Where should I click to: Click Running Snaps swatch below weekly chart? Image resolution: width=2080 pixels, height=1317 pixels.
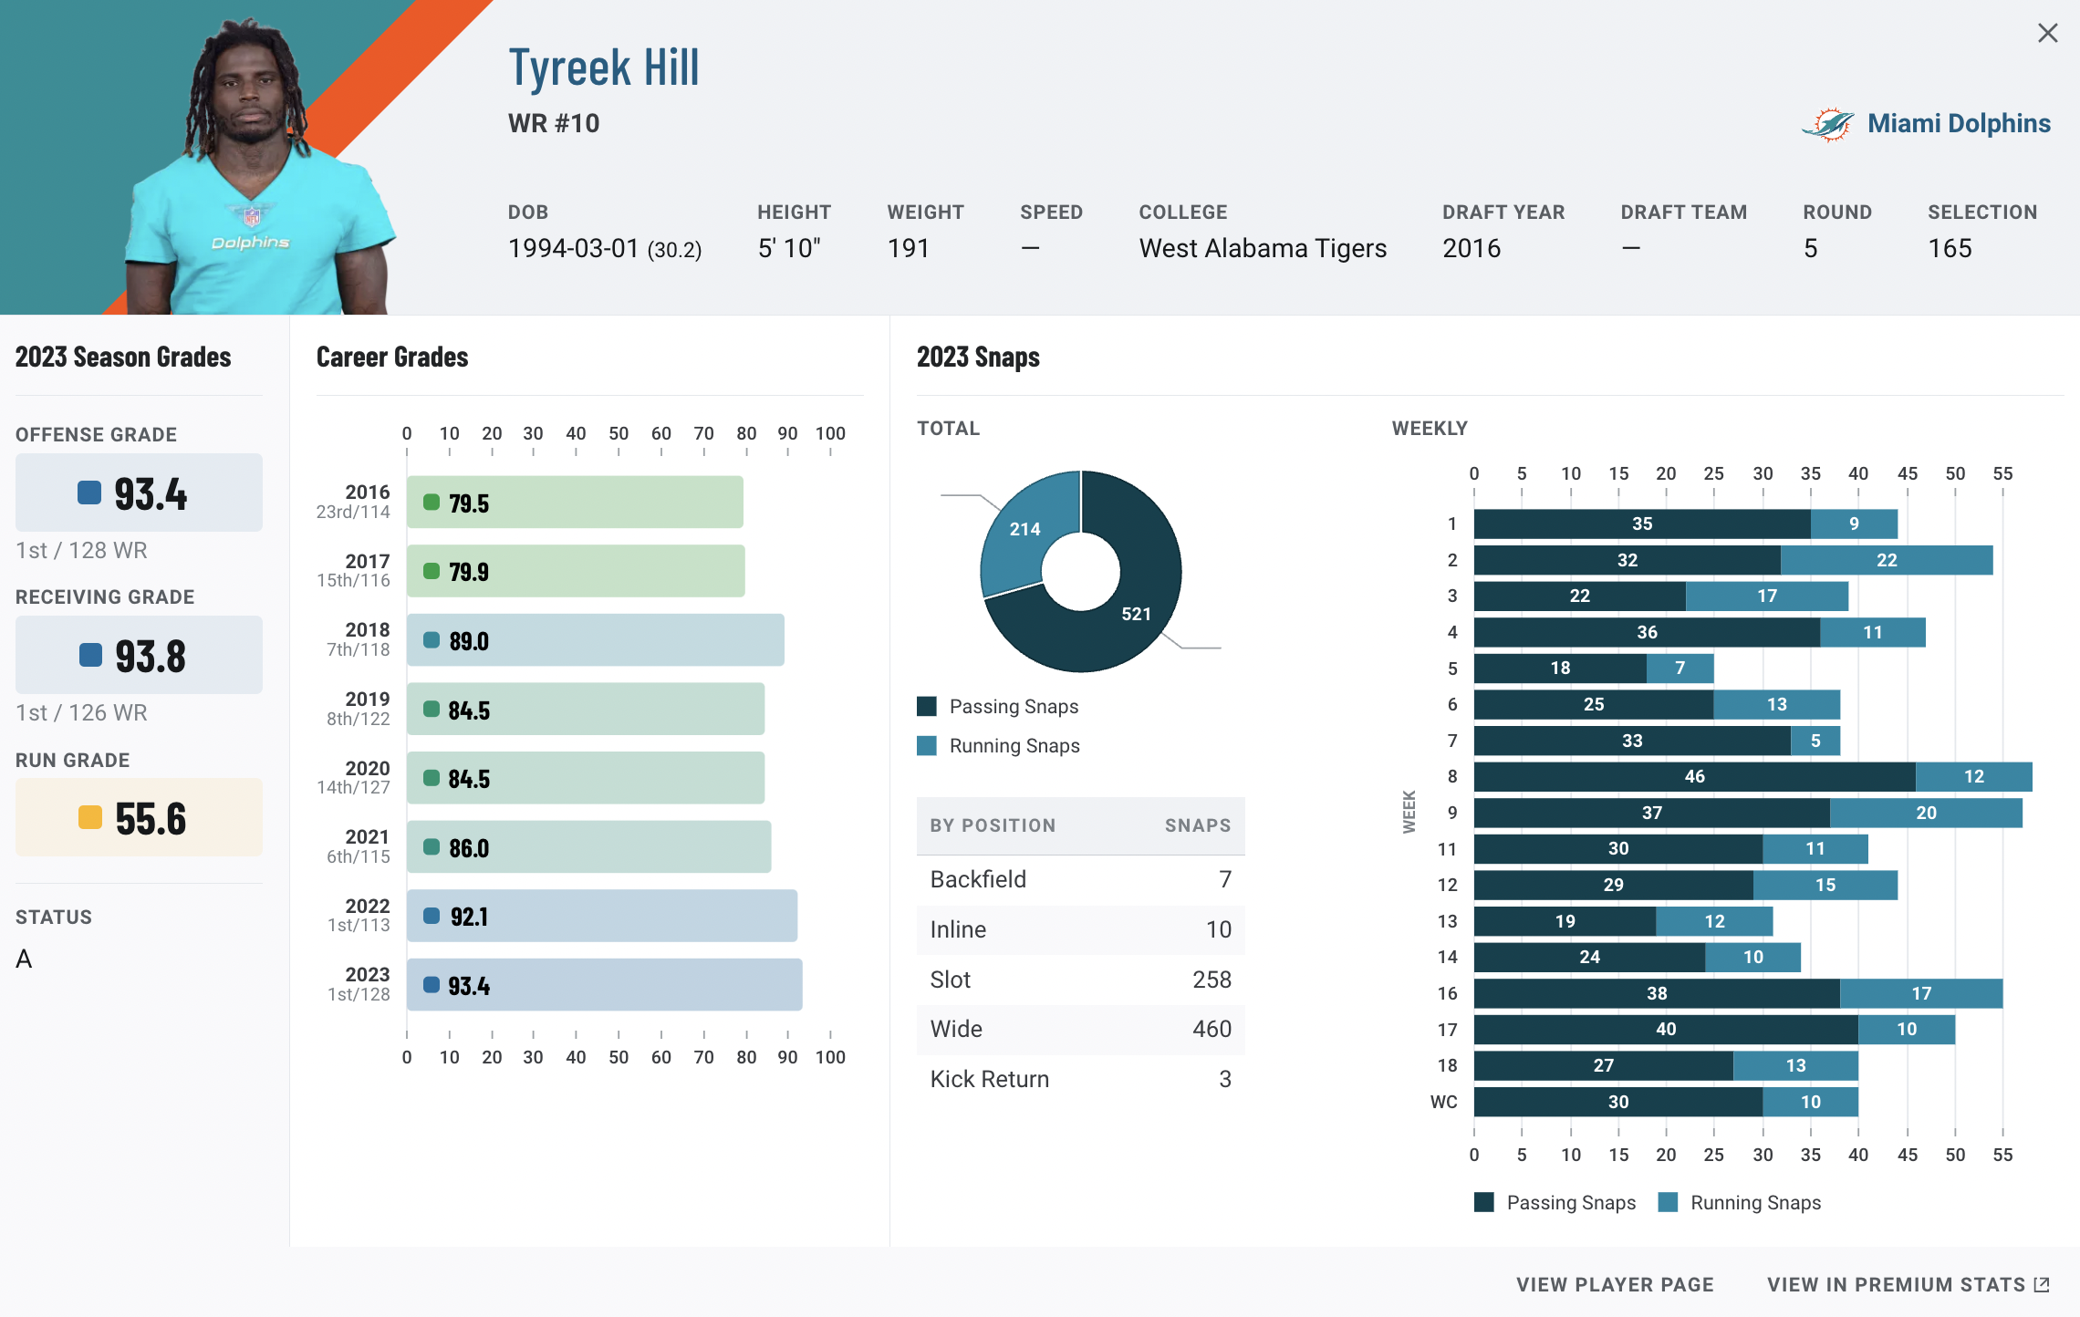1668,1203
